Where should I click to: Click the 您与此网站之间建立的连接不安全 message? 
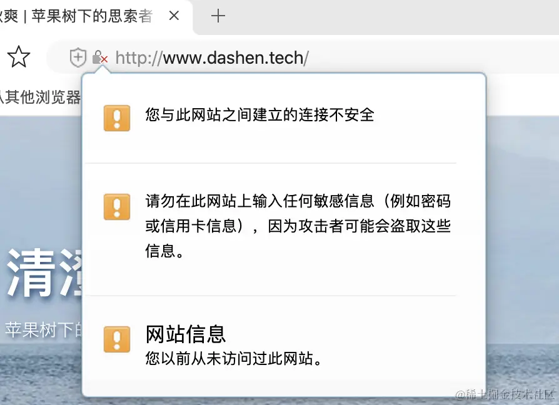(x=259, y=115)
